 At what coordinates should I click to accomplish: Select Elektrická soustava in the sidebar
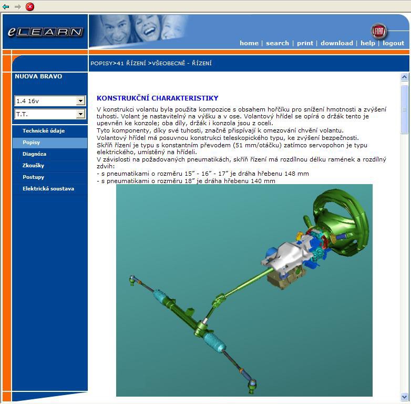click(48, 189)
